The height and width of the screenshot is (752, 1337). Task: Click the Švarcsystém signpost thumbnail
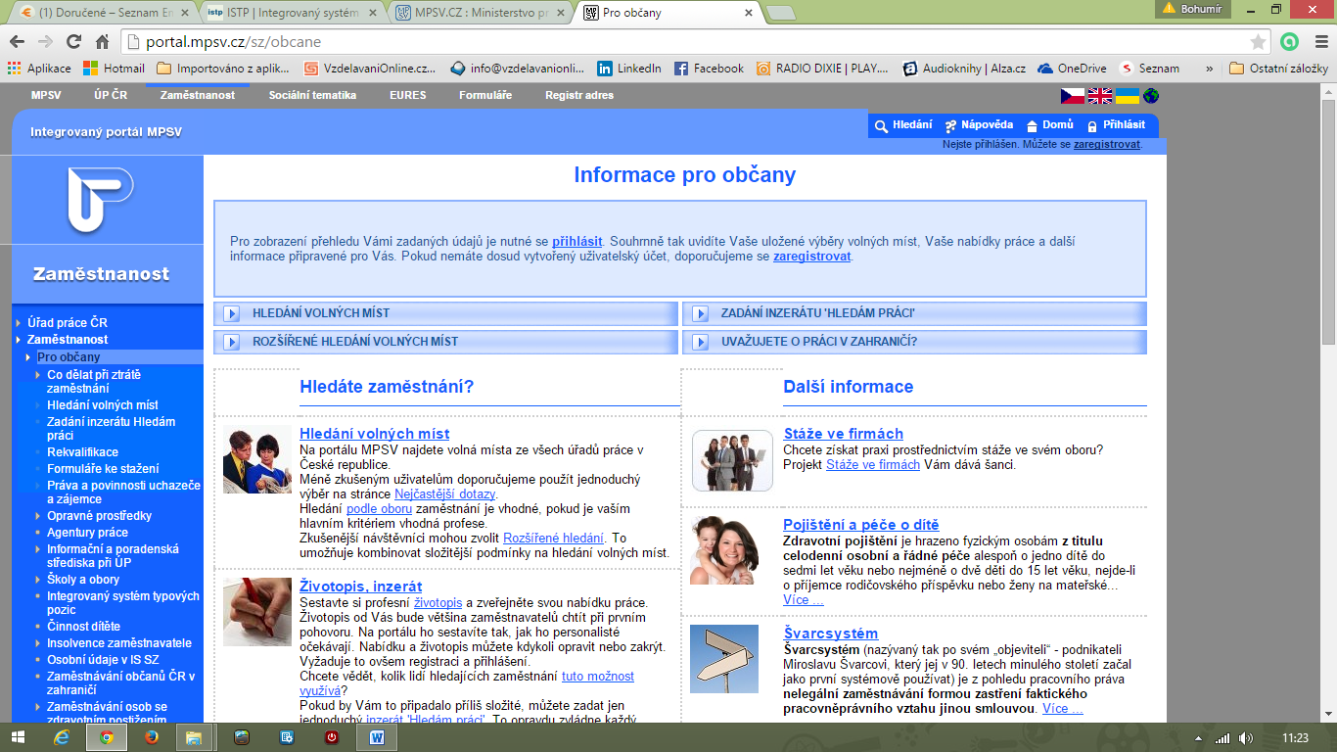click(x=724, y=658)
